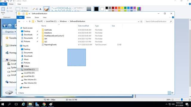The width and height of the screenshot is (191, 107).
Task: Refresh the SoftwareDistribution folder view
Action: [x=141, y=21]
